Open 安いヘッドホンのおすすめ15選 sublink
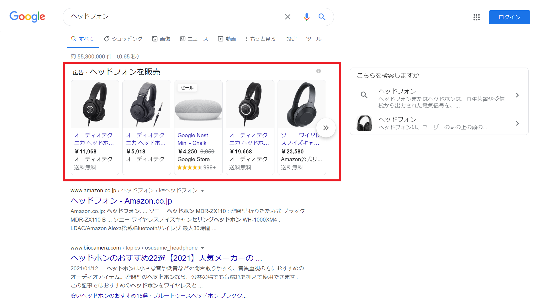The width and height of the screenshot is (540, 308). coord(109,296)
